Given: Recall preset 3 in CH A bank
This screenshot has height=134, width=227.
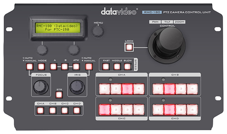Looking at the screenshot, I should (x=127, y=89).
